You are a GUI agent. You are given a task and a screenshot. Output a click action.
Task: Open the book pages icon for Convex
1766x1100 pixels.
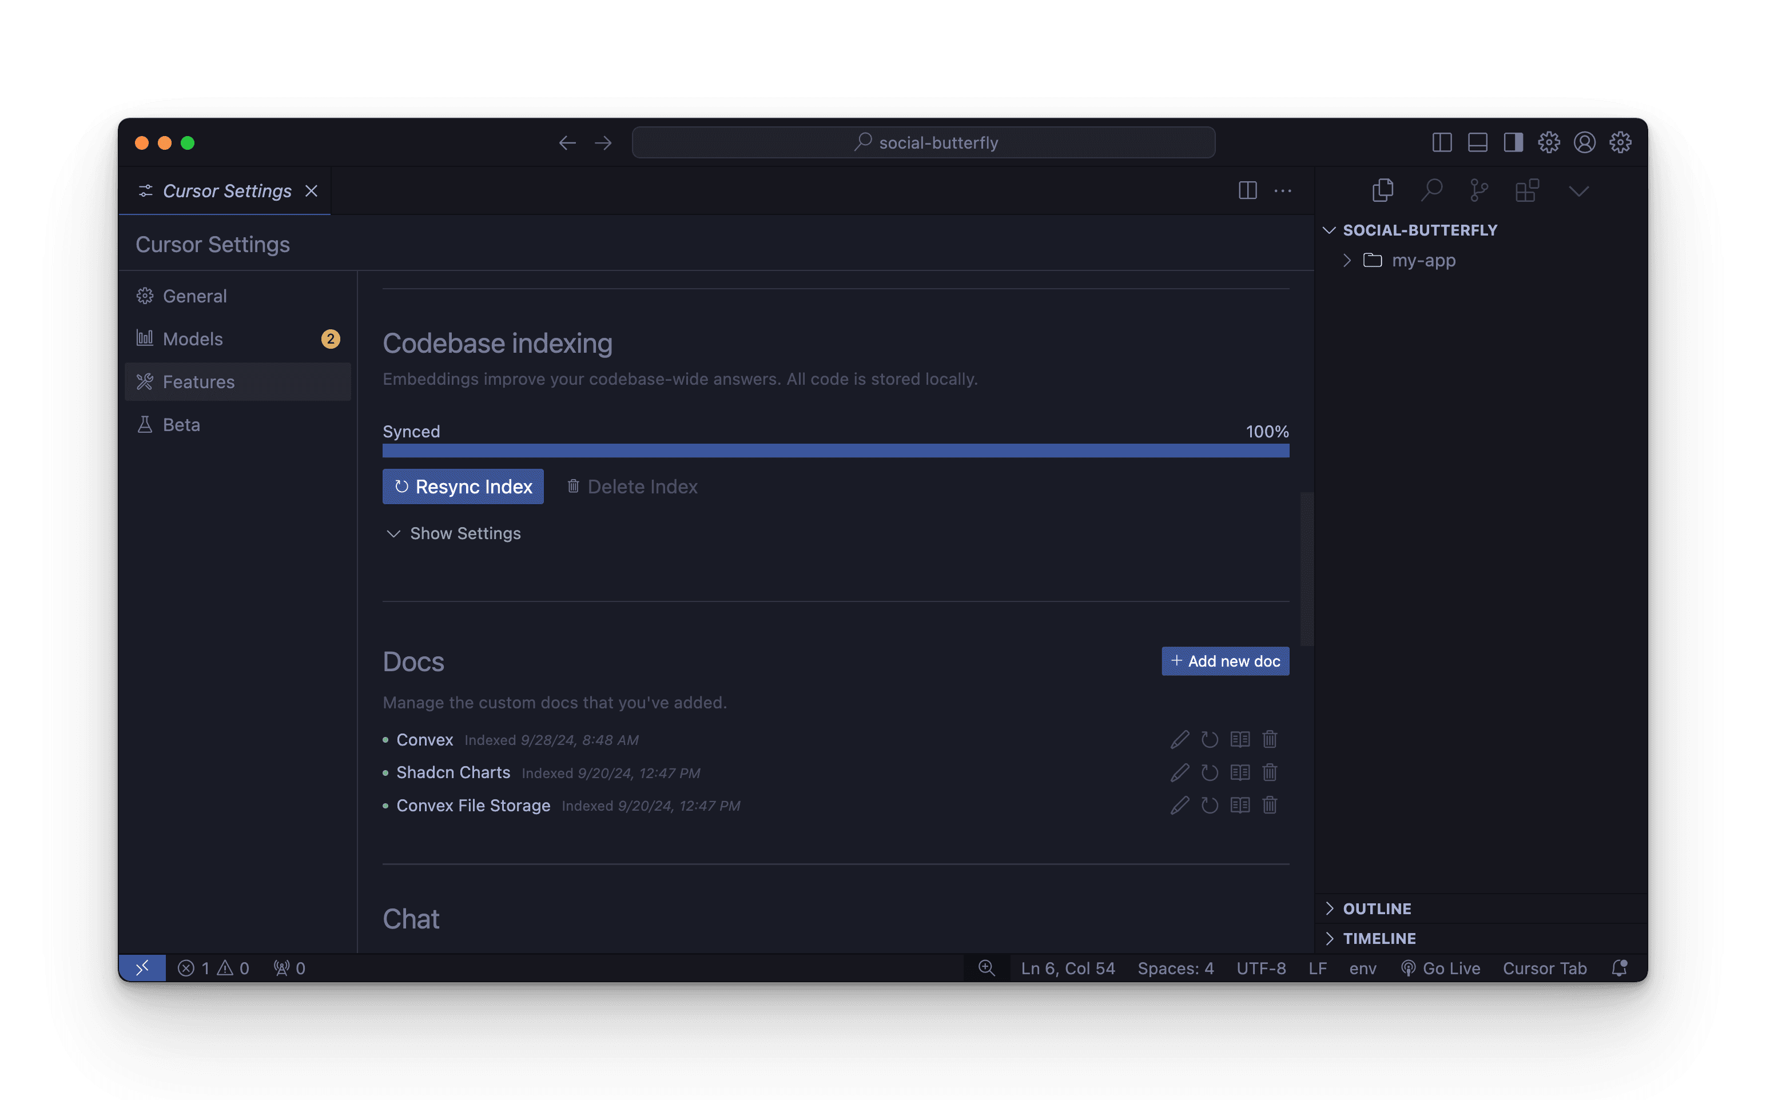(1240, 740)
